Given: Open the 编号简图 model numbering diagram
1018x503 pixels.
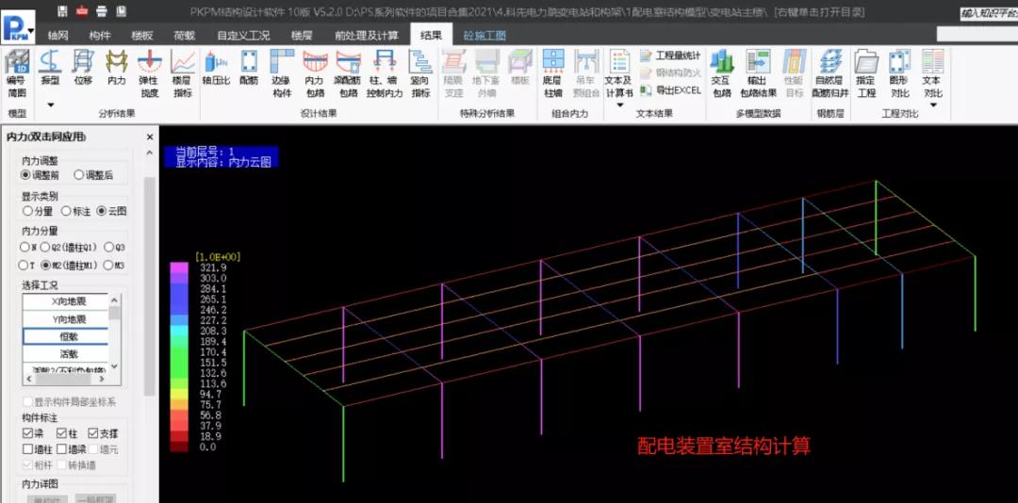Looking at the screenshot, I should [17, 74].
